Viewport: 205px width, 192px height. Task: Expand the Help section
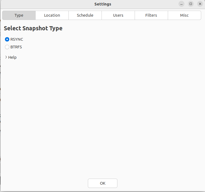click(11, 57)
